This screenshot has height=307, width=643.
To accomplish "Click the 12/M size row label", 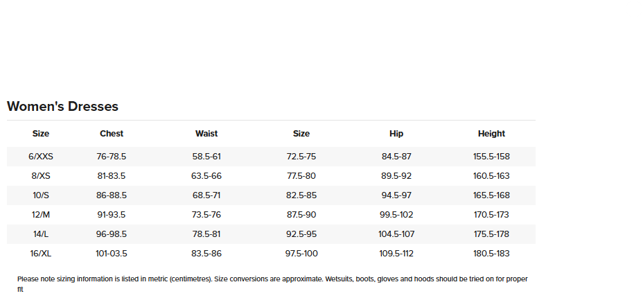I will point(41,215).
